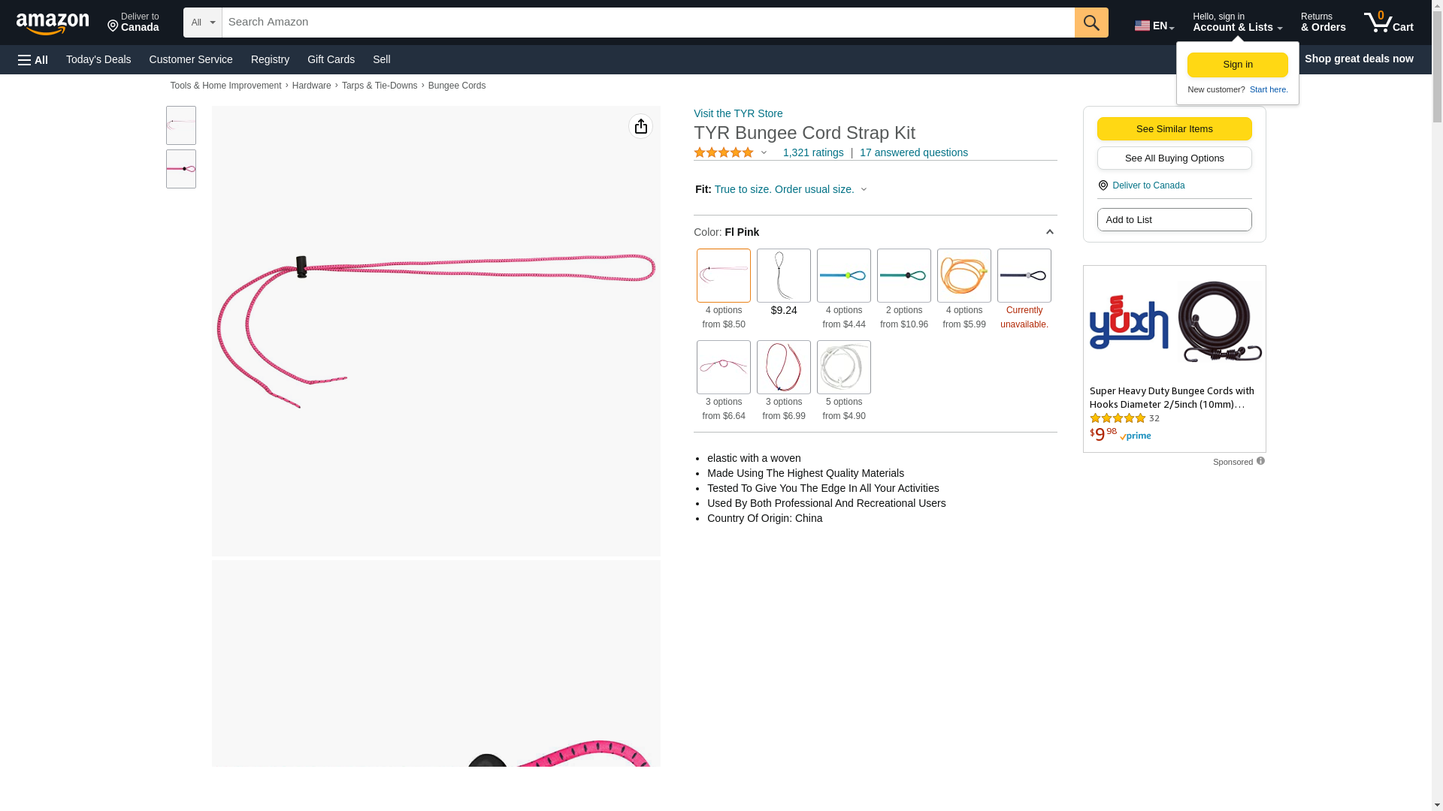
Task: Click the share icon on product image
Action: 640,126
